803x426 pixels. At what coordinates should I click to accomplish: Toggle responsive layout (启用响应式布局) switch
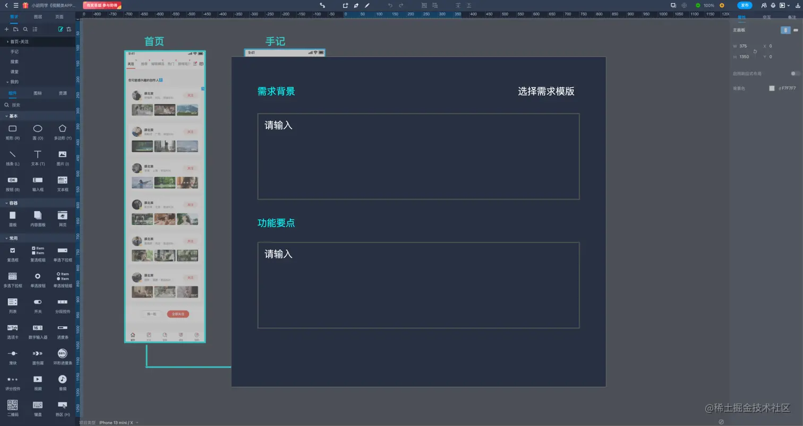[795, 74]
